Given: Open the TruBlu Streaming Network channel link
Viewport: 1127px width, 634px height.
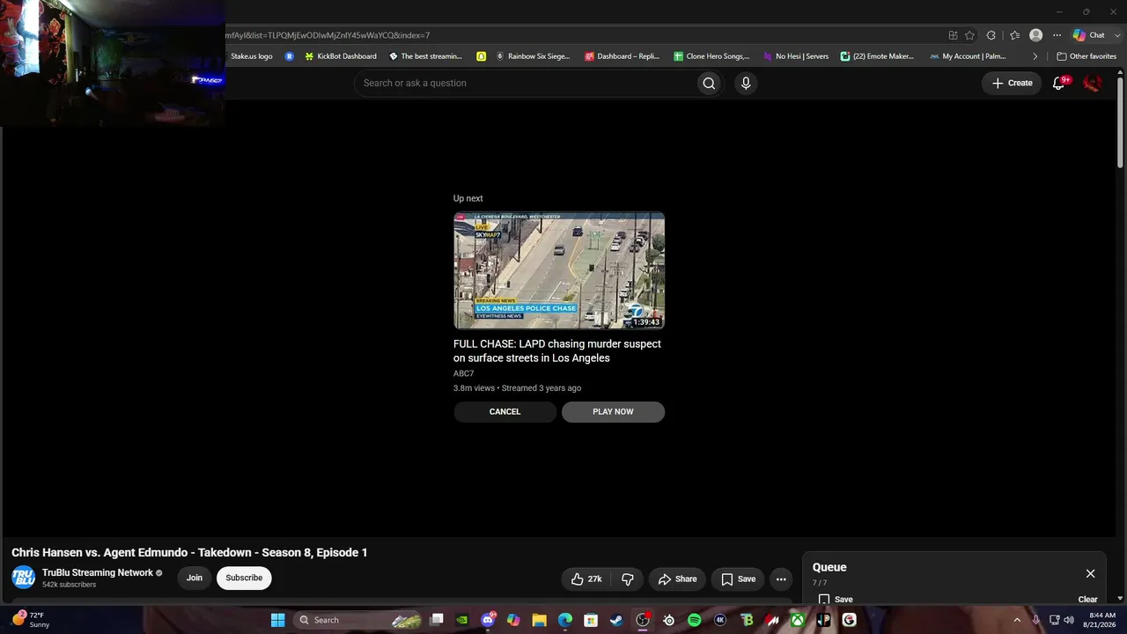Looking at the screenshot, I should click(x=98, y=572).
